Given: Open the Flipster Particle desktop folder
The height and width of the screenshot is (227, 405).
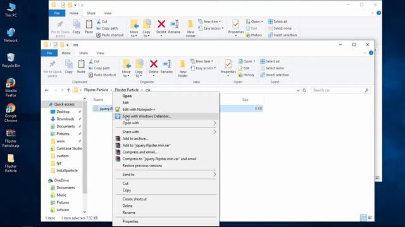Looking at the screenshot, I should 11,163.
